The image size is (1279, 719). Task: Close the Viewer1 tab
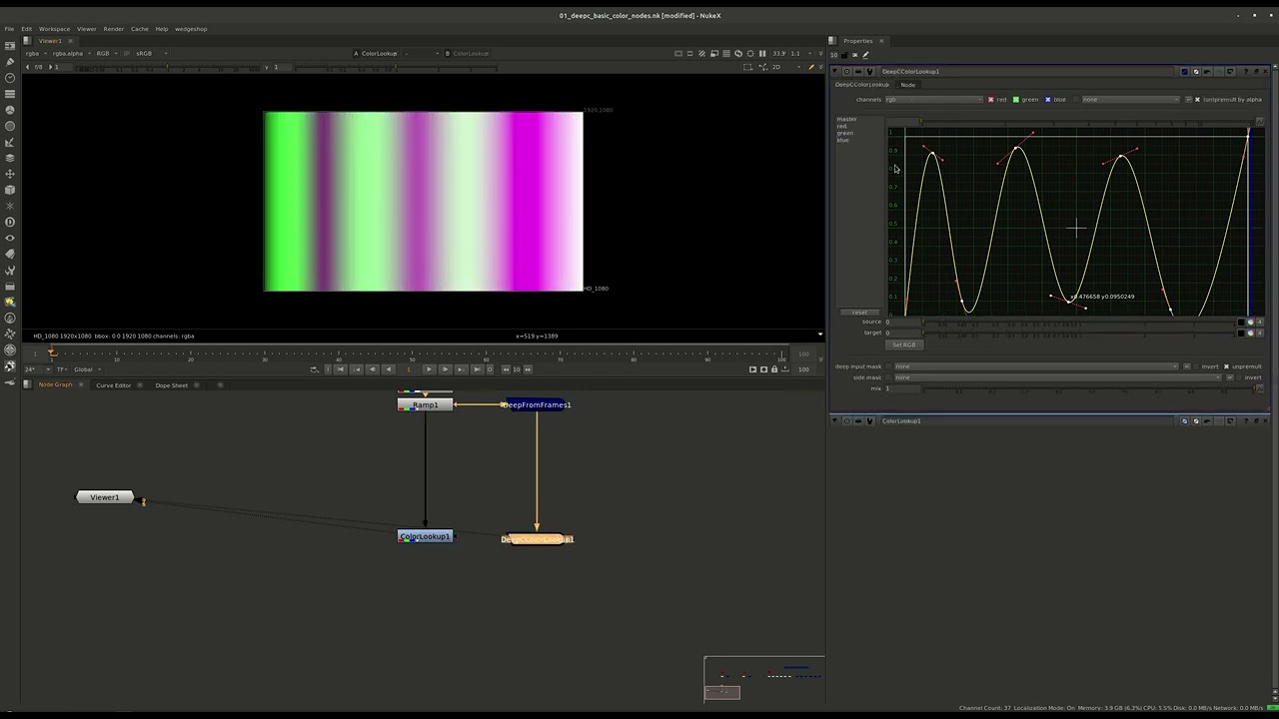(x=70, y=41)
